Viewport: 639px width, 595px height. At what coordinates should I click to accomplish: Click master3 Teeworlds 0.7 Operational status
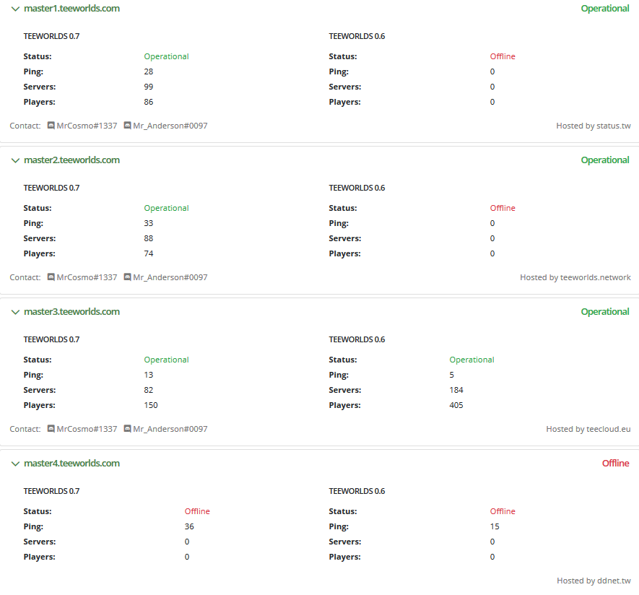point(166,360)
